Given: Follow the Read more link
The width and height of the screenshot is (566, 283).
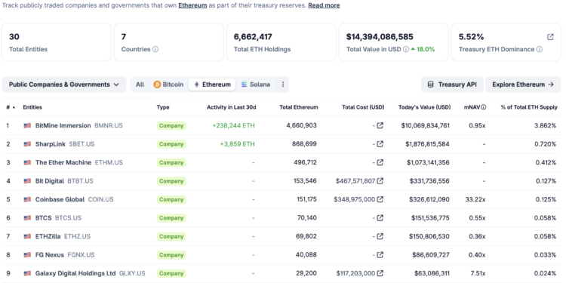Looking at the screenshot, I should click(324, 5).
